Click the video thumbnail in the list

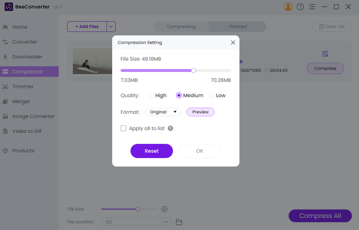click(92, 61)
